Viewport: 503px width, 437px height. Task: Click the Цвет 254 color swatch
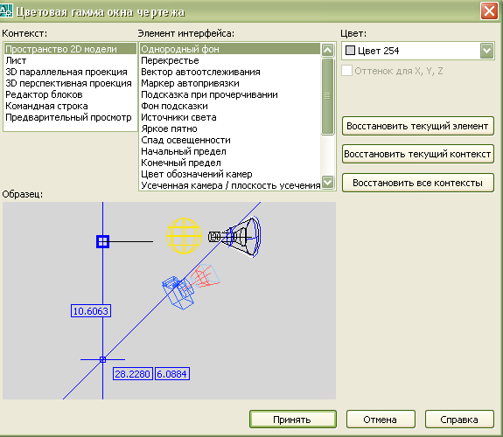(x=350, y=51)
